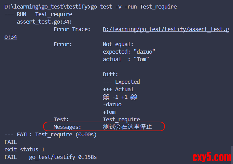Viewport: 233px width, 164px height.
Task: Click the "=== RUN Test_require" line
Action: pos(38,14)
